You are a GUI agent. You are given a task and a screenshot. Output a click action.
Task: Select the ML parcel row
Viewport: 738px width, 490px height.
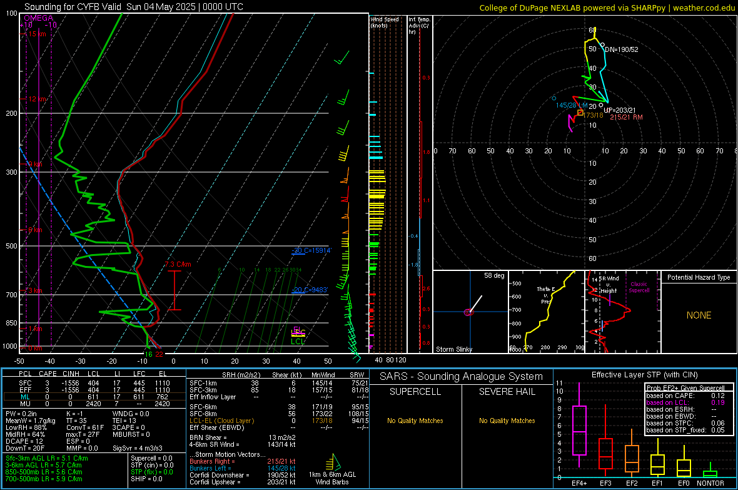click(x=94, y=397)
